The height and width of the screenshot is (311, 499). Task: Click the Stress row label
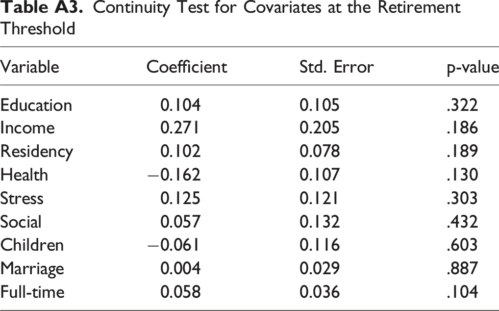pyautogui.click(x=22, y=198)
